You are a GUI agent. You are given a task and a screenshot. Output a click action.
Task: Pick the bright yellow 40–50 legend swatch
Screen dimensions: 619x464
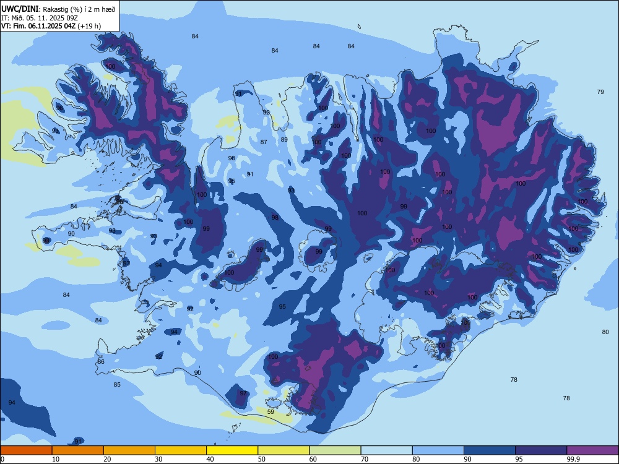[x=232, y=450]
